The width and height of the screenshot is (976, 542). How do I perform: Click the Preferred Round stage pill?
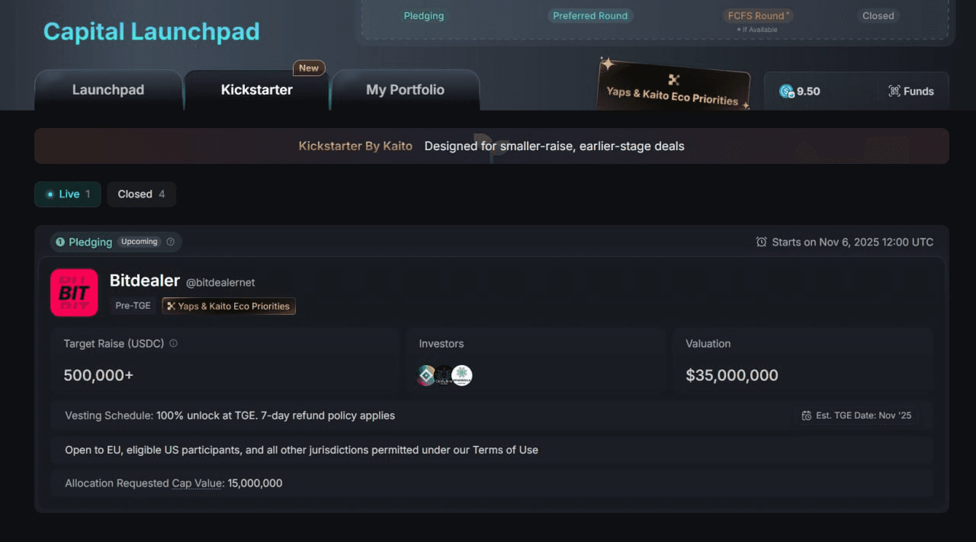[590, 16]
